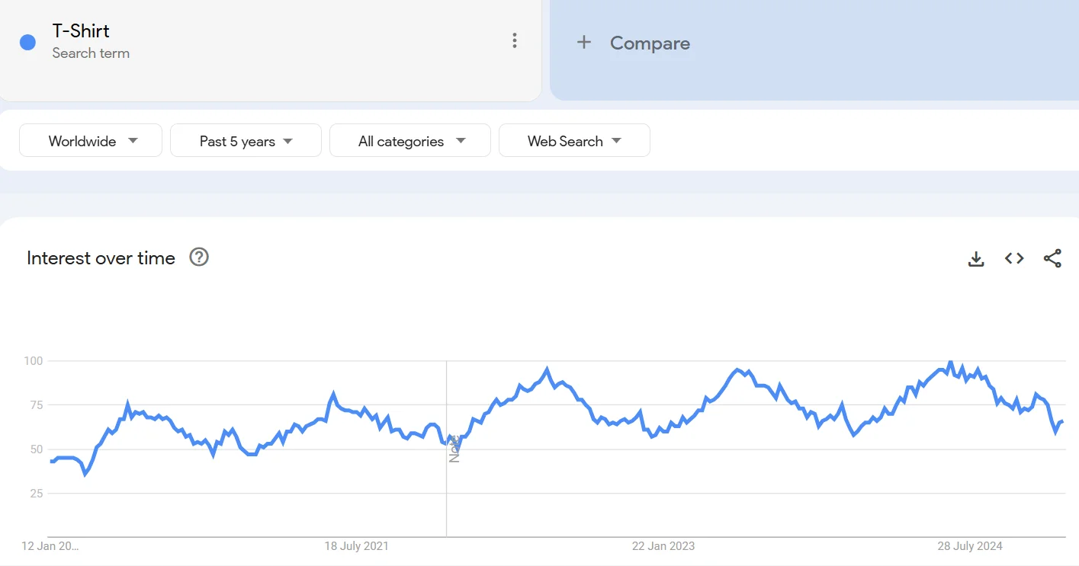Image resolution: width=1079 pixels, height=566 pixels.
Task: Download the chart data as CSV
Action: pos(976,259)
